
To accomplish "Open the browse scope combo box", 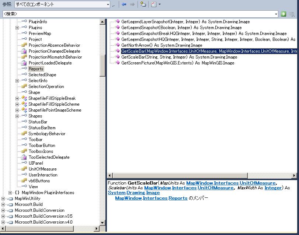I will pos(108,4).
